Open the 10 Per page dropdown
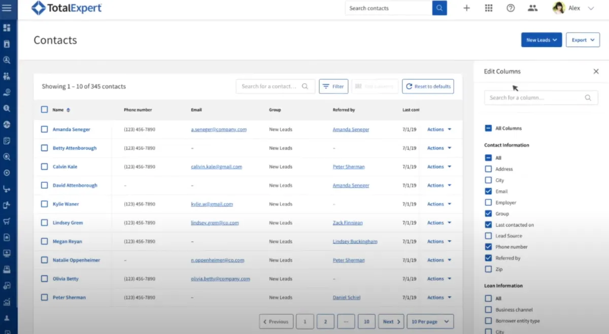 [430, 322]
